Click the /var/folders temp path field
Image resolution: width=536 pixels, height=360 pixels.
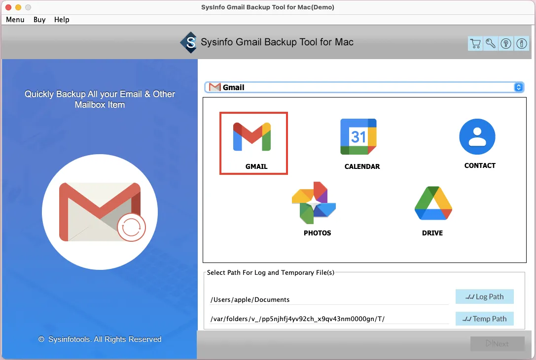pyautogui.click(x=329, y=319)
